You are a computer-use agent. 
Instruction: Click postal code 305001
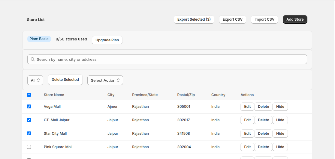183,107
